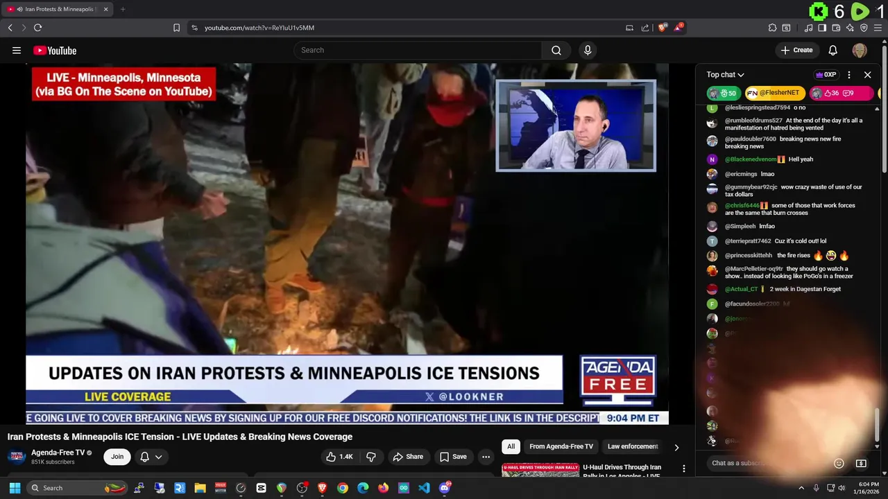The image size is (888, 499).
Task: Search with your voice microphone icon
Action: coord(588,50)
